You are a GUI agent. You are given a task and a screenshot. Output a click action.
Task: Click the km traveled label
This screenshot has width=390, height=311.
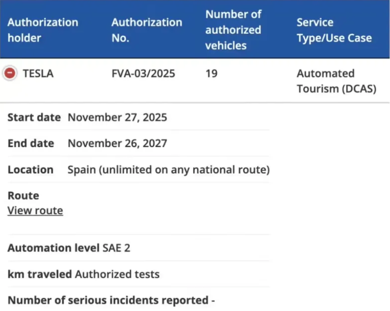(x=40, y=274)
